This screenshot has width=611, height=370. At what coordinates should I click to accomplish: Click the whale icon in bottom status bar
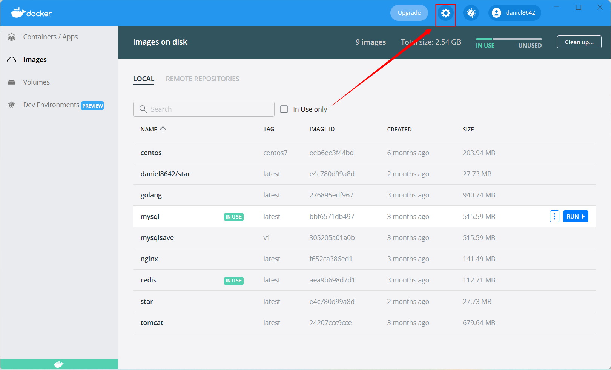tap(59, 364)
